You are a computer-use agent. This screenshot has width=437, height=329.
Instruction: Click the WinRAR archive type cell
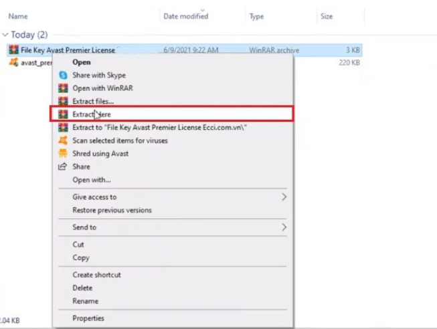pyautogui.click(x=274, y=50)
